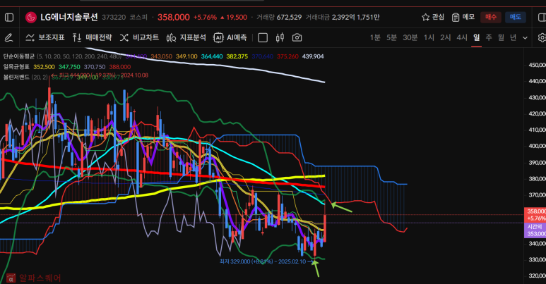The height and width of the screenshot is (284, 546).
Task: Switch to the 월 monthly timeframe
Action: click(501, 37)
